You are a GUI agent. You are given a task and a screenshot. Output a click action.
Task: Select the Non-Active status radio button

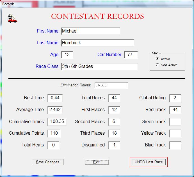click(157, 65)
